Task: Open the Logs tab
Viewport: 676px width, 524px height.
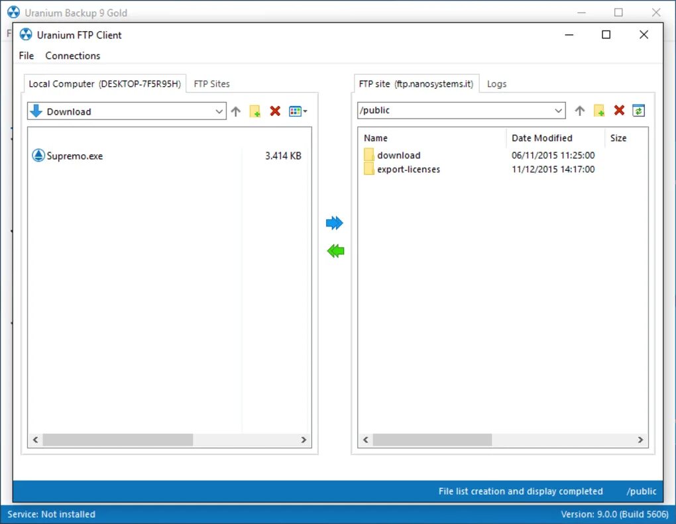Action: (x=496, y=83)
